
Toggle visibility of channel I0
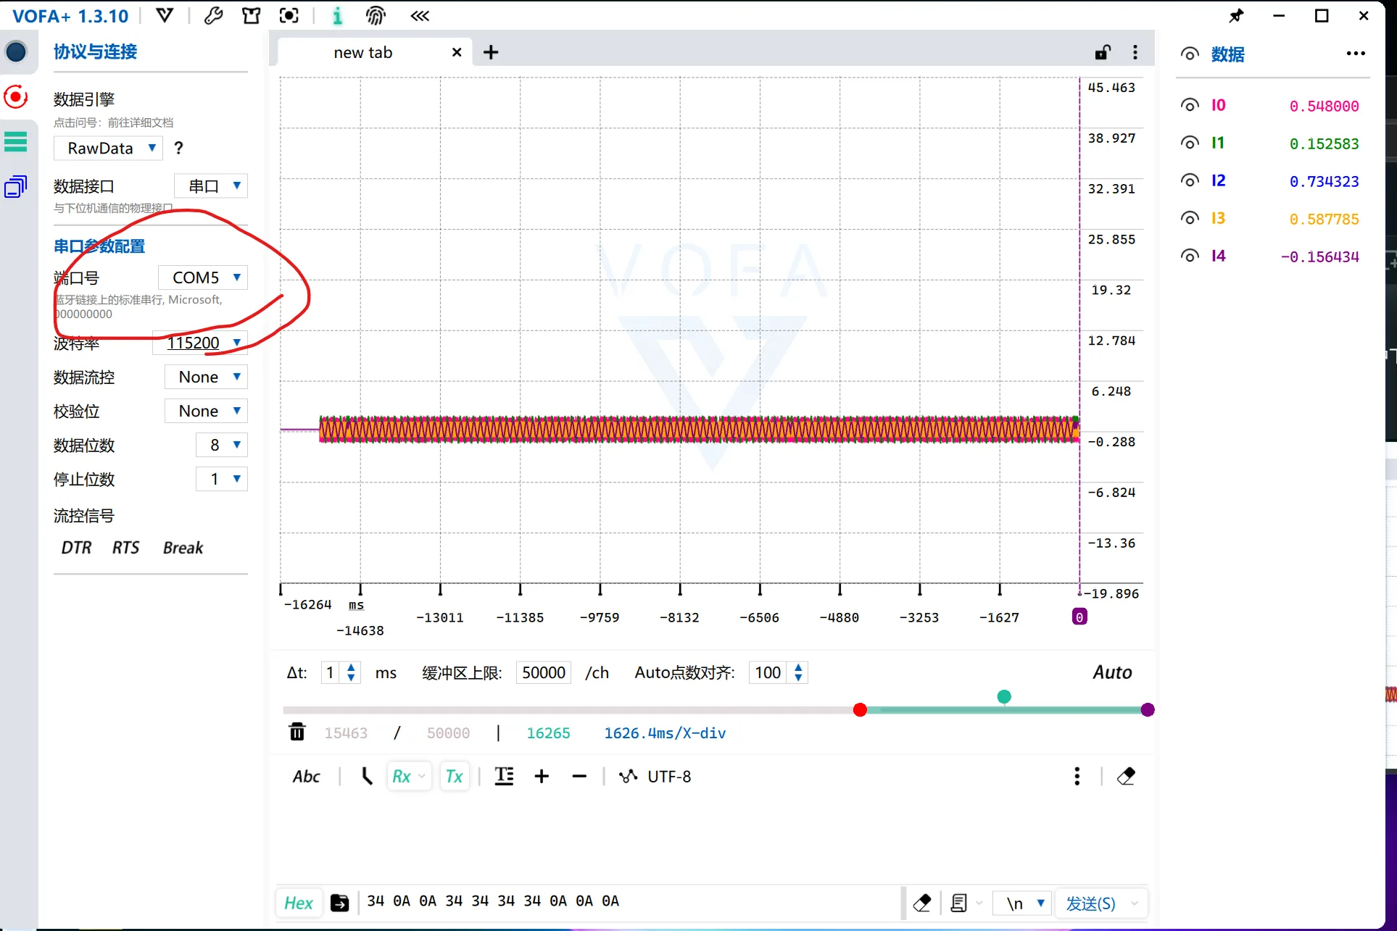tap(1190, 105)
